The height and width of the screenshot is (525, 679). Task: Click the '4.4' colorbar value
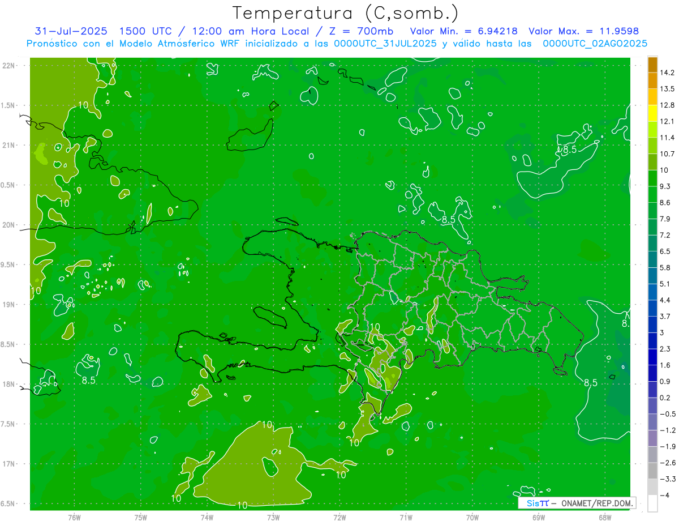pos(665,300)
